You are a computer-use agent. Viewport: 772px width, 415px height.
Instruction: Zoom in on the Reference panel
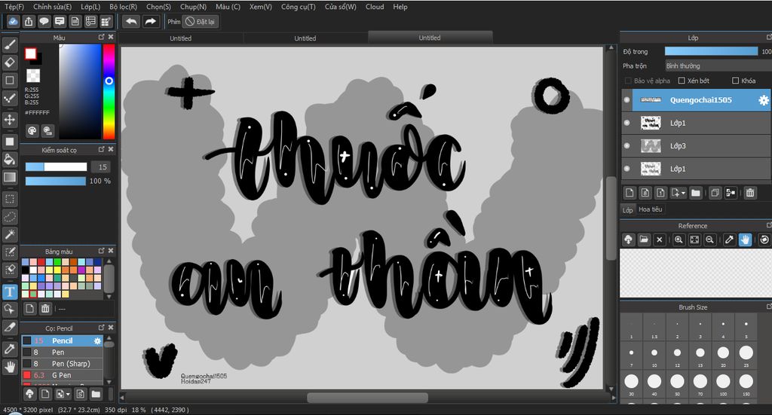(679, 240)
